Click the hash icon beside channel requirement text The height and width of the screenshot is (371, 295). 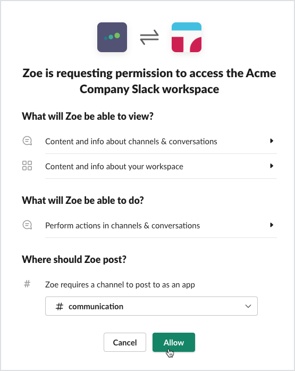click(27, 284)
